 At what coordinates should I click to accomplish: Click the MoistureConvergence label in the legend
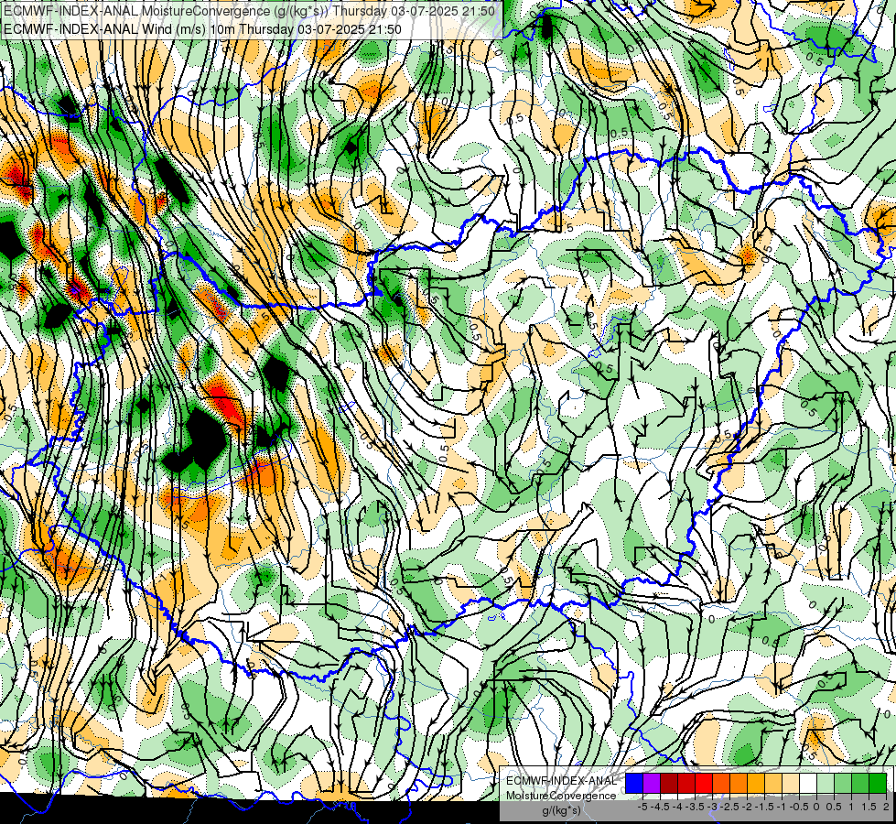[x=561, y=796]
